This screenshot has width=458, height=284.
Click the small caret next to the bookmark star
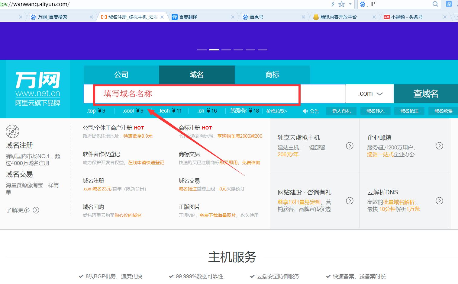[x=350, y=4]
